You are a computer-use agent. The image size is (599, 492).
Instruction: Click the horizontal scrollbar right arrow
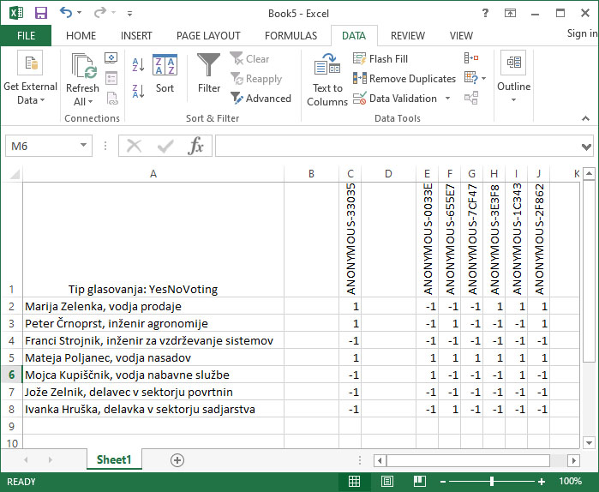click(x=574, y=460)
